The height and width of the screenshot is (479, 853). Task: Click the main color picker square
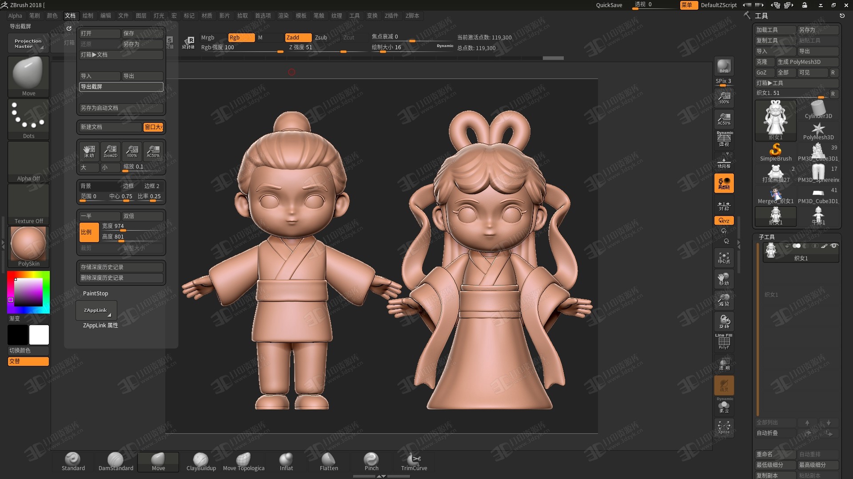click(28, 292)
